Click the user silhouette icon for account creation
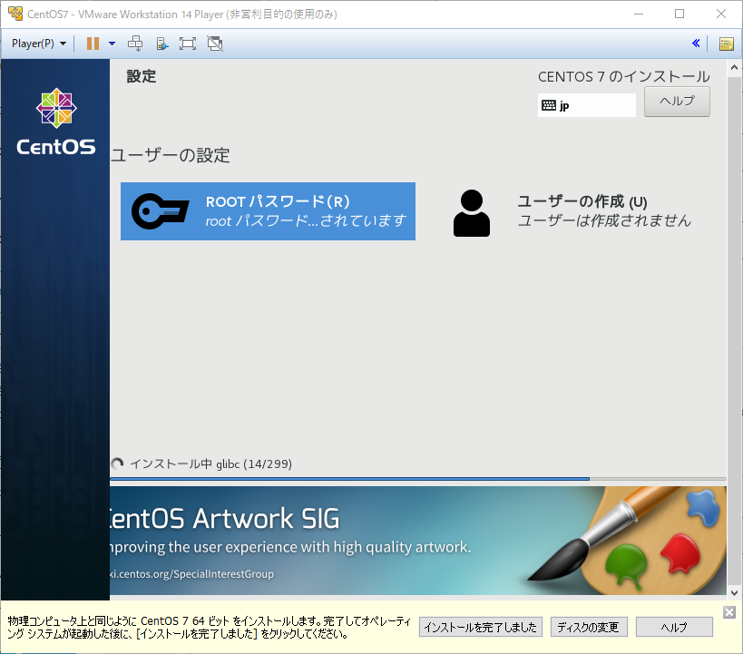The width and height of the screenshot is (743, 654). tap(471, 211)
